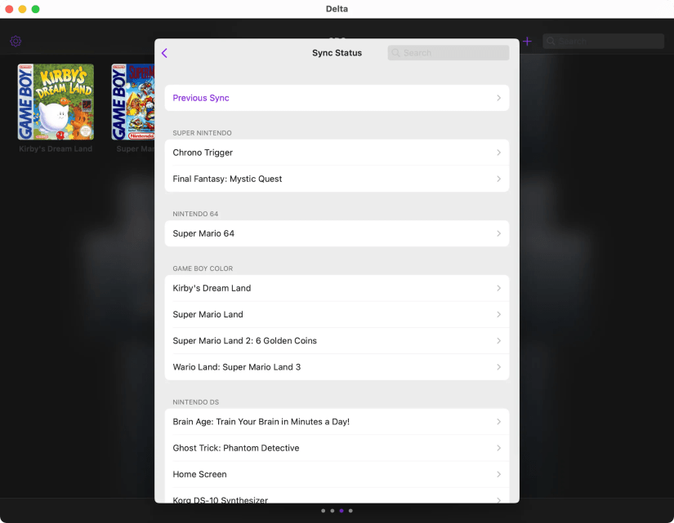
Task: Open Delta settings gear icon
Action: pos(16,42)
